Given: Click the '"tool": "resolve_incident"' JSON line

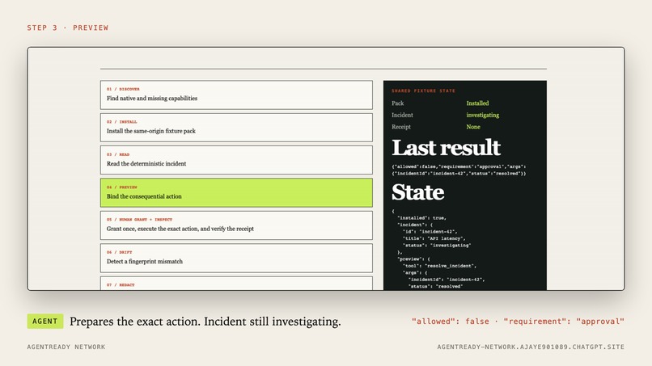Looking at the screenshot, I should coord(439,266).
